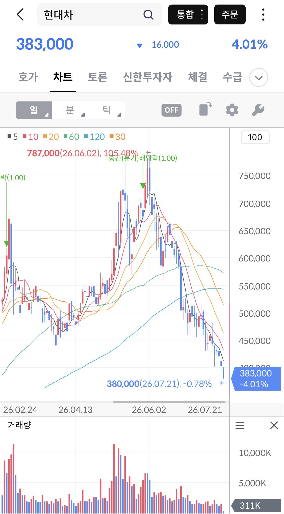
Task: Expand more tabs with chevron circle
Action: 259,77
